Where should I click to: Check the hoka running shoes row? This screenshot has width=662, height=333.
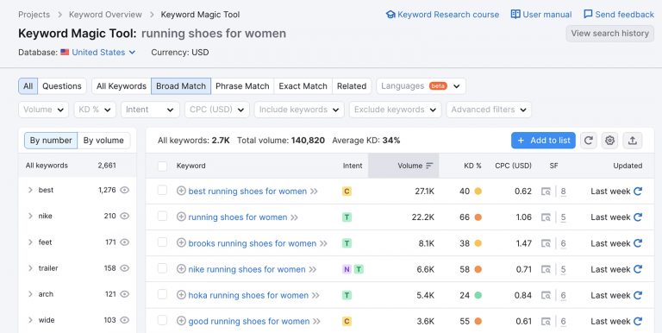click(x=162, y=294)
